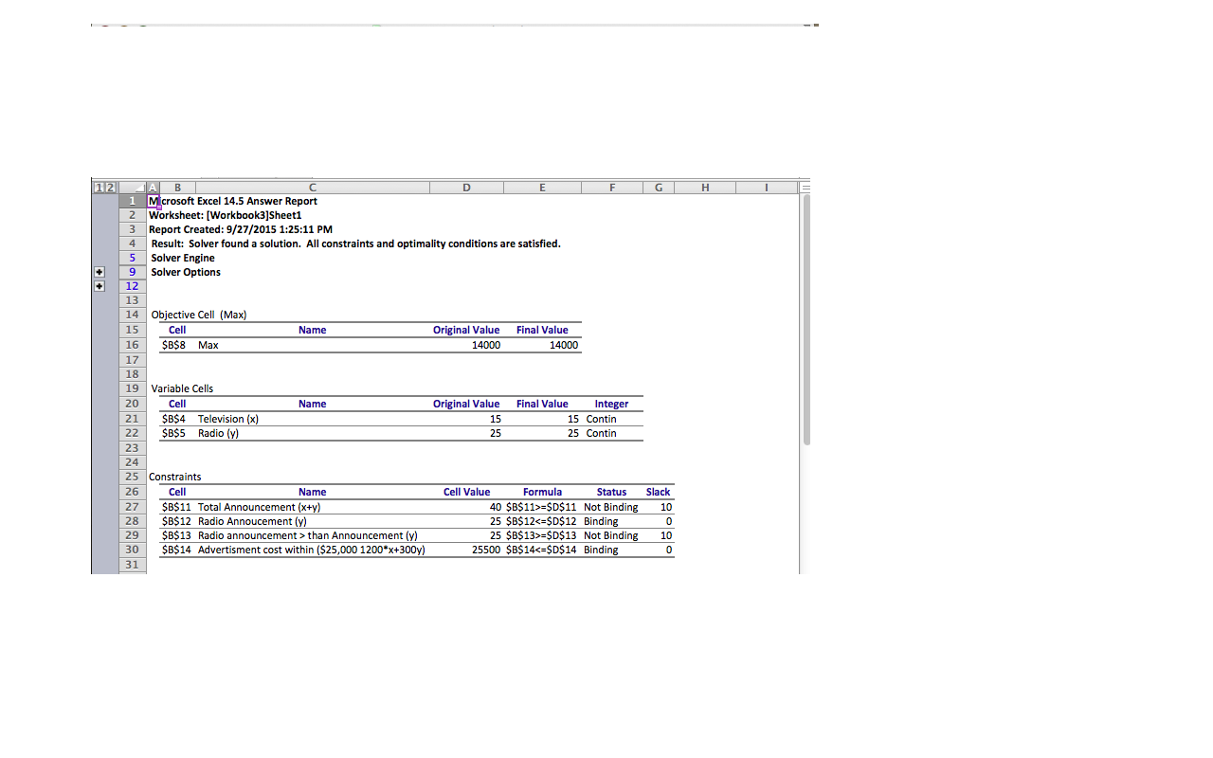1213x758 pixels.
Task: Select all cells with corner button
Action: pos(133,188)
